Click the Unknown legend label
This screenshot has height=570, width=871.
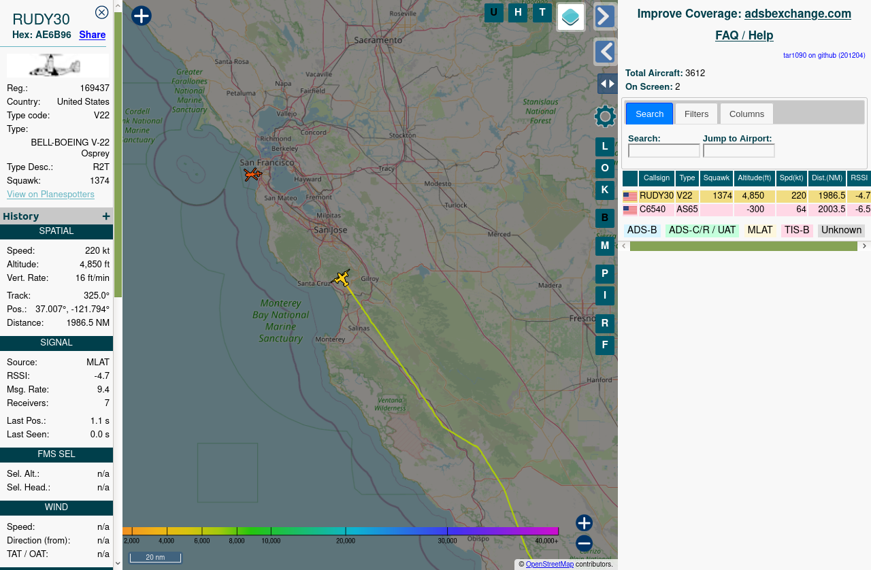click(x=841, y=231)
